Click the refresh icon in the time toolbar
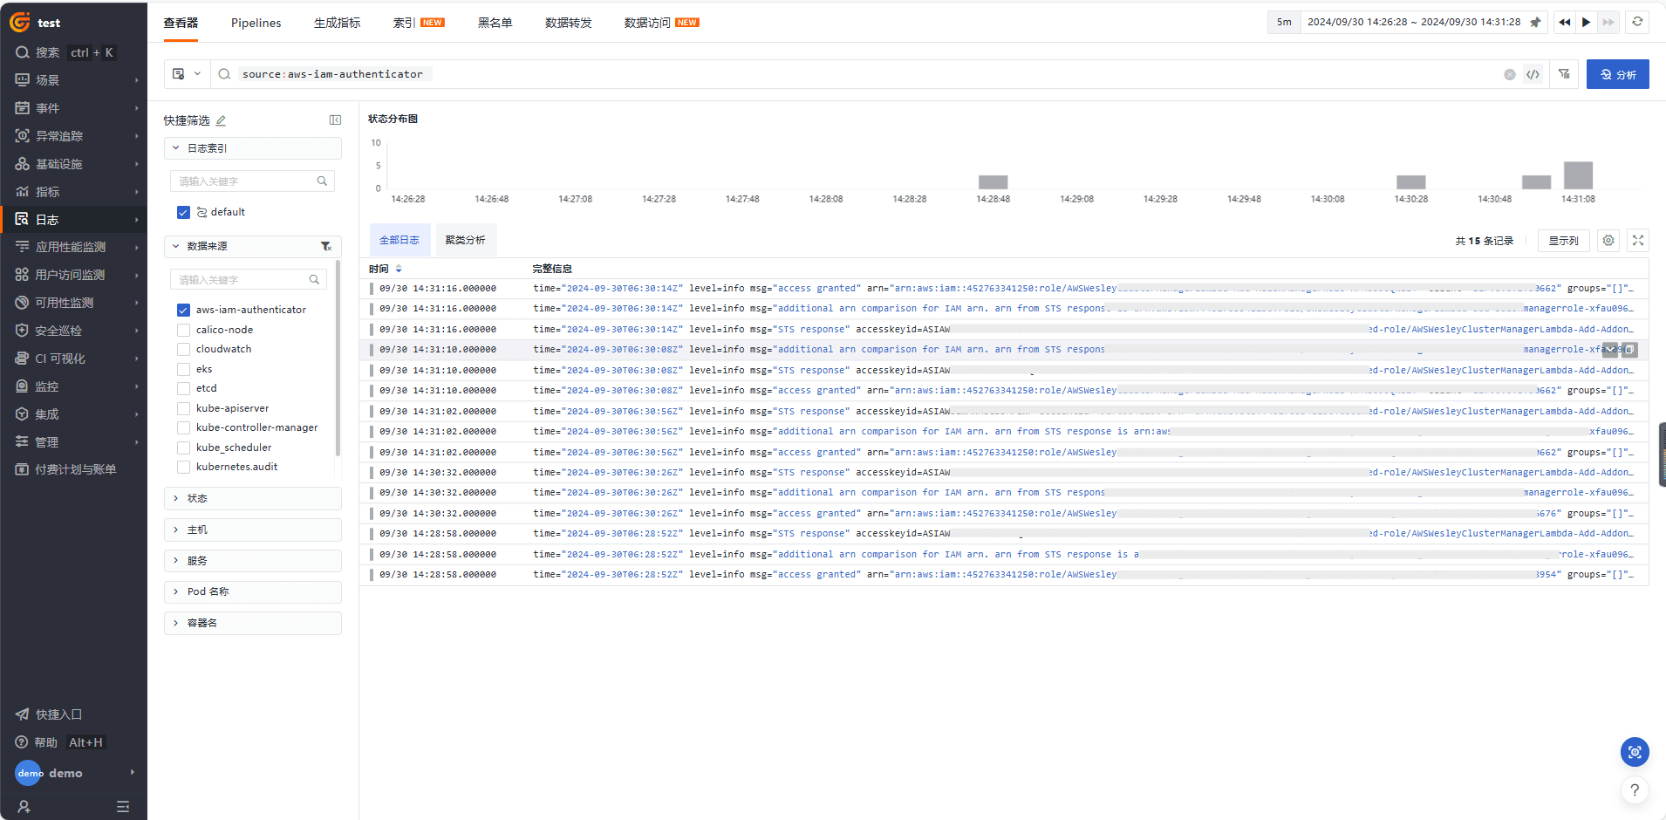This screenshot has height=820, width=1666. [1637, 22]
